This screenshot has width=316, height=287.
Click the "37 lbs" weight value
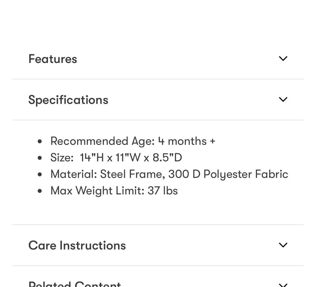point(163,190)
